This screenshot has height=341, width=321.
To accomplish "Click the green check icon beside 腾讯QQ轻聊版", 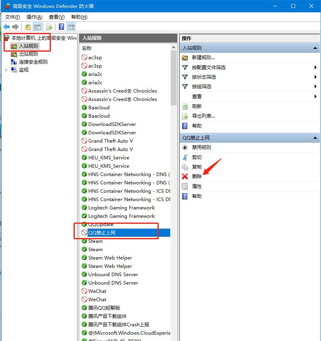I will tap(84, 308).
